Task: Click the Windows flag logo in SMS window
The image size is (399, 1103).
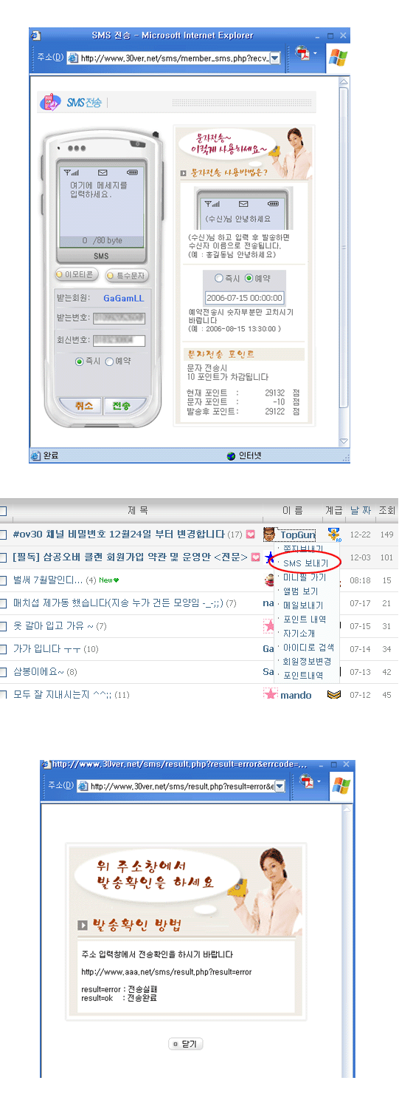Action: pyautogui.click(x=338, y=56)
